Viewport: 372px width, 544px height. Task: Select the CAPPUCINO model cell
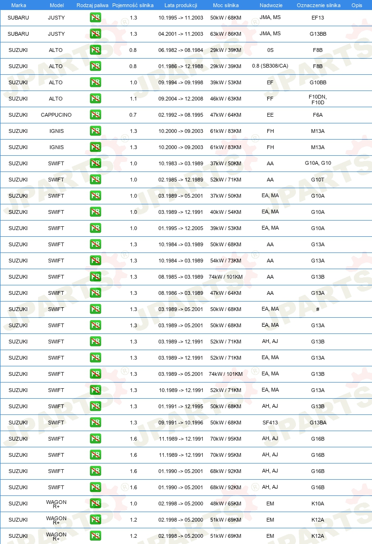click(x=56, y=115)
